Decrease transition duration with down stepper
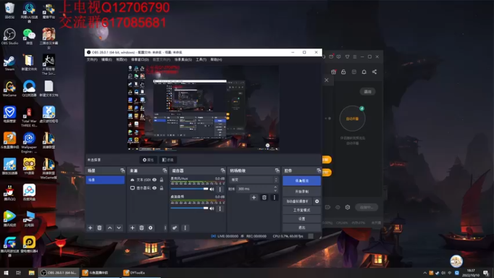Viewport: 494px width, 278px height. click(x=275, y=190)
